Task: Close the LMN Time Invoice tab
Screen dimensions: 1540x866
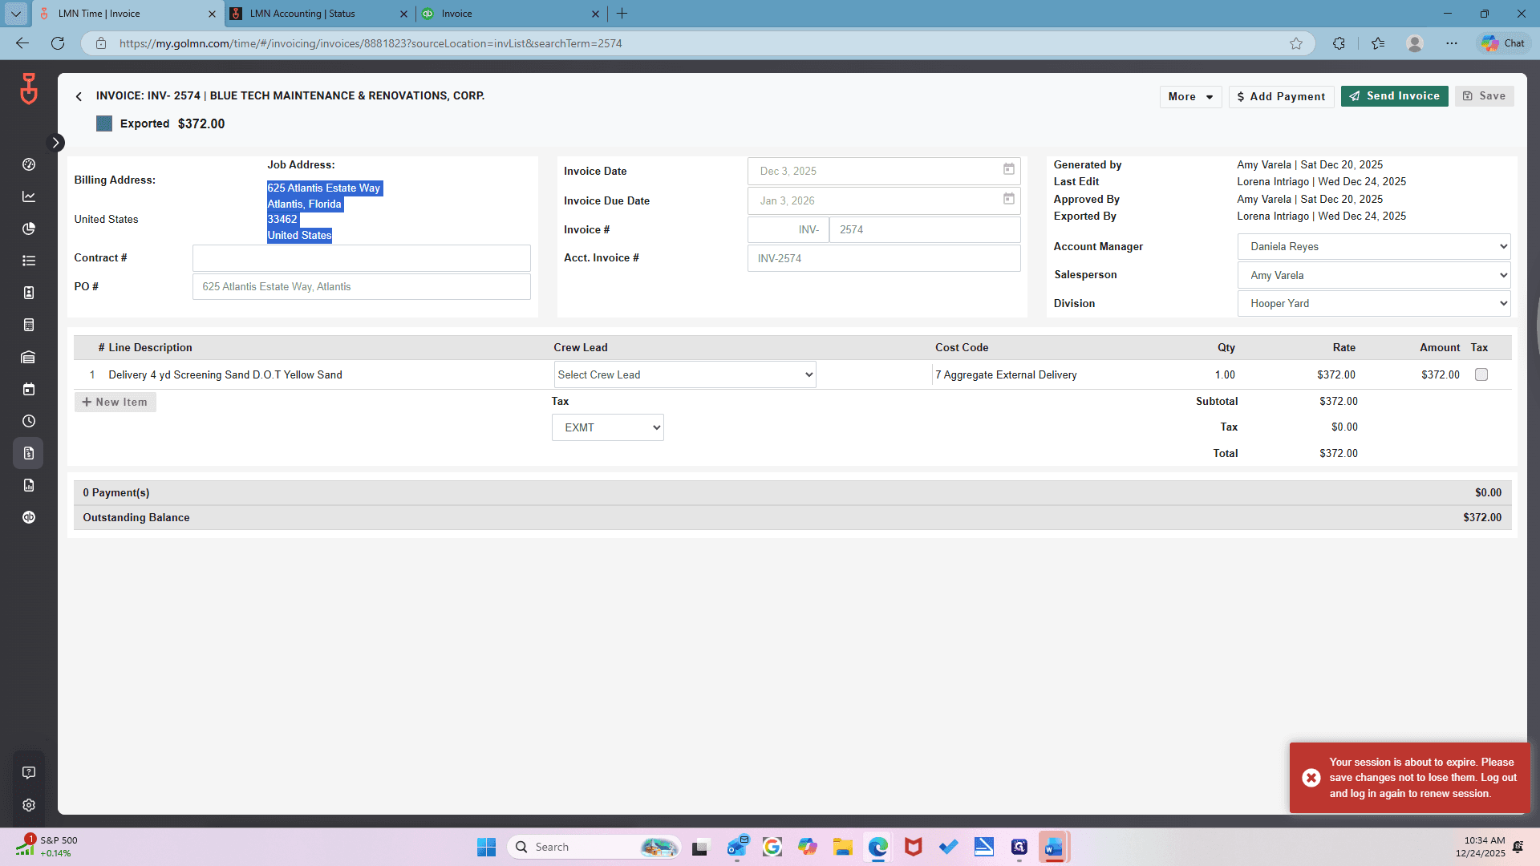Action: 212,14
